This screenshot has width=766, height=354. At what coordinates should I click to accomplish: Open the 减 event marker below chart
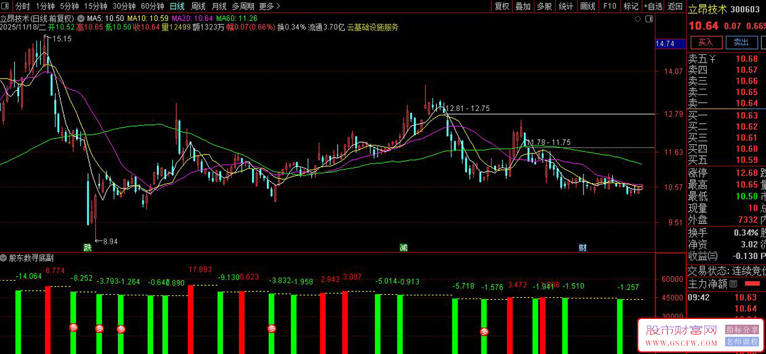(x=403, y=247)
